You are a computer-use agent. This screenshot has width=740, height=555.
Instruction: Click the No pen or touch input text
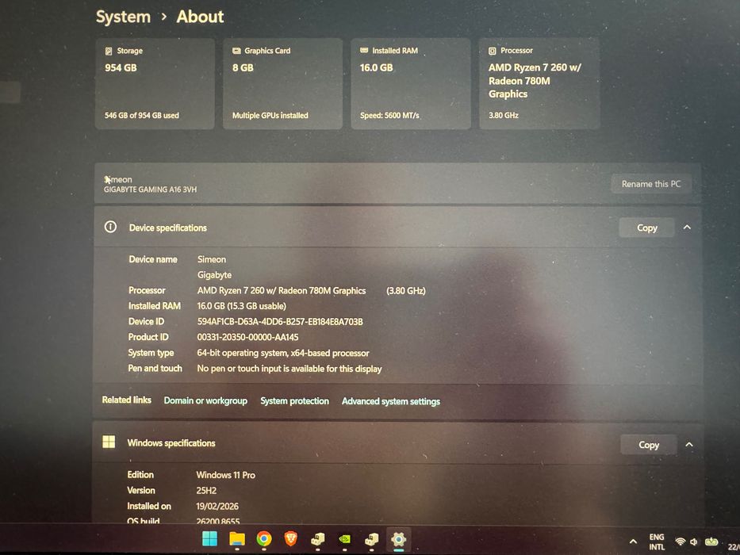click(289, 369)
